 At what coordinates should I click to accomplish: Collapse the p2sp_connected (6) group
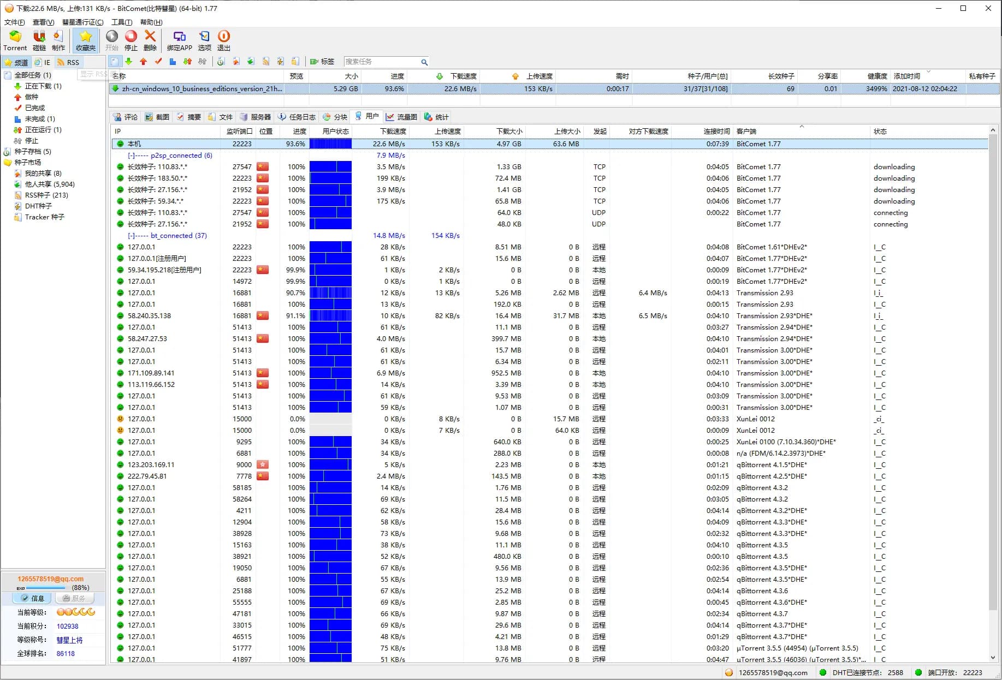[x=131, y=156]
